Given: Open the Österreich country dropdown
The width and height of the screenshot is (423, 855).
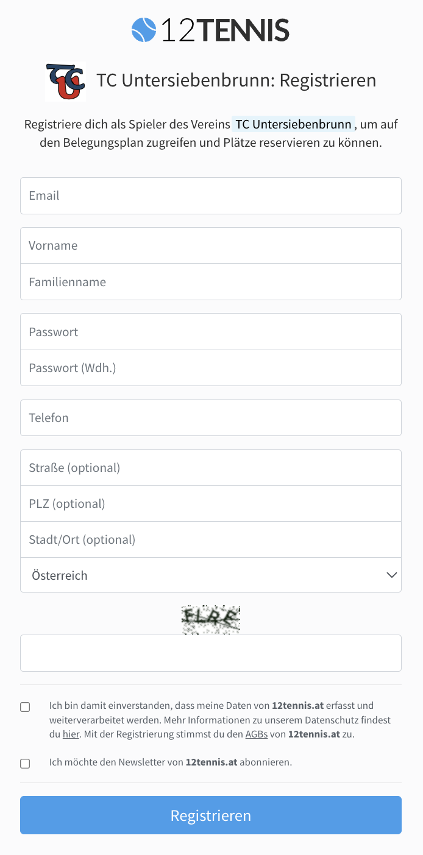Looking at the screenshot, I should [210, 575].
